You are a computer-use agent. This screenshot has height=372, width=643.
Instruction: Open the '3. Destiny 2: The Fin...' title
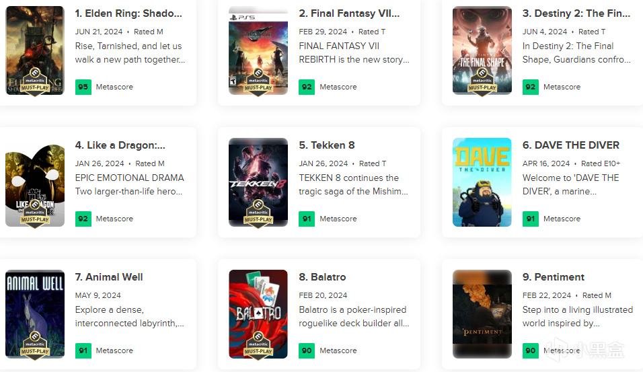(x=576, y=13)
